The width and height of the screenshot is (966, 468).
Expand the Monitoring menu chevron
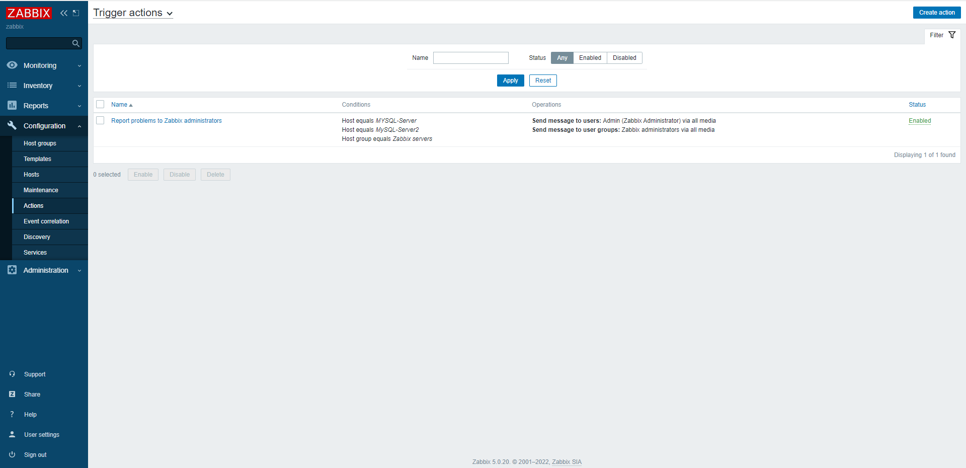79,66
